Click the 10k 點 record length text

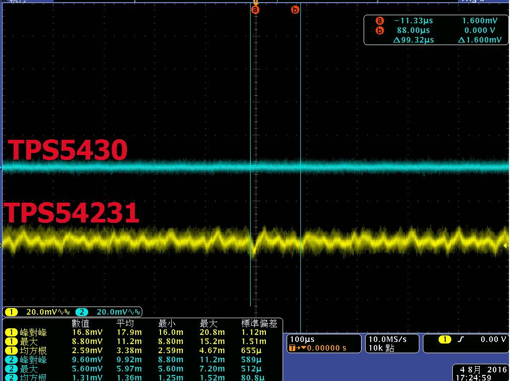coord(381,348)
